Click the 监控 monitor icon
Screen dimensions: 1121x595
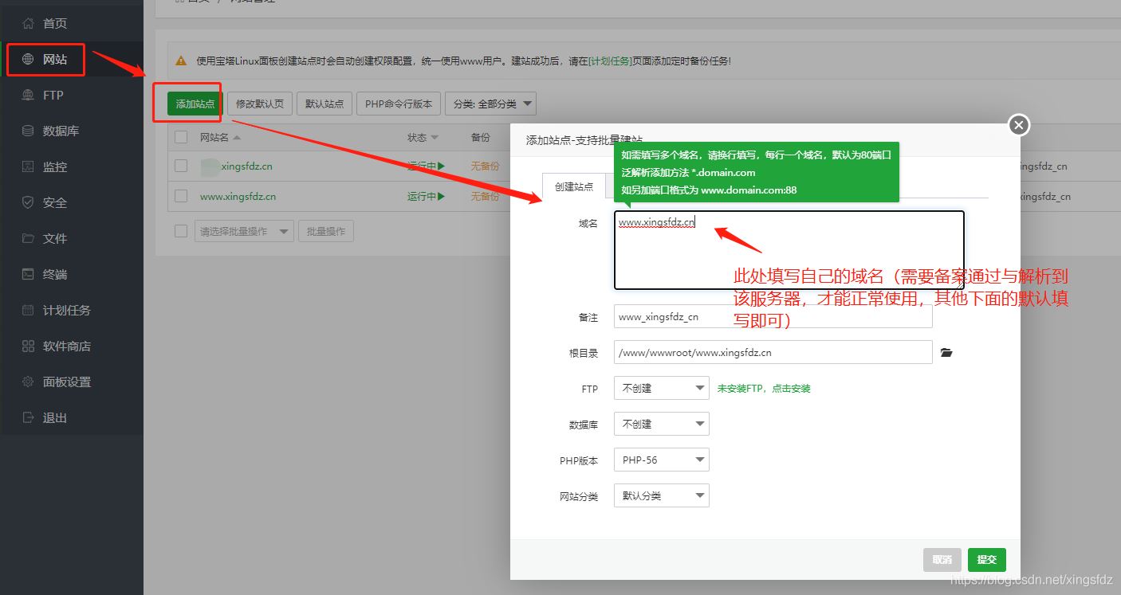tap(28, 167)
